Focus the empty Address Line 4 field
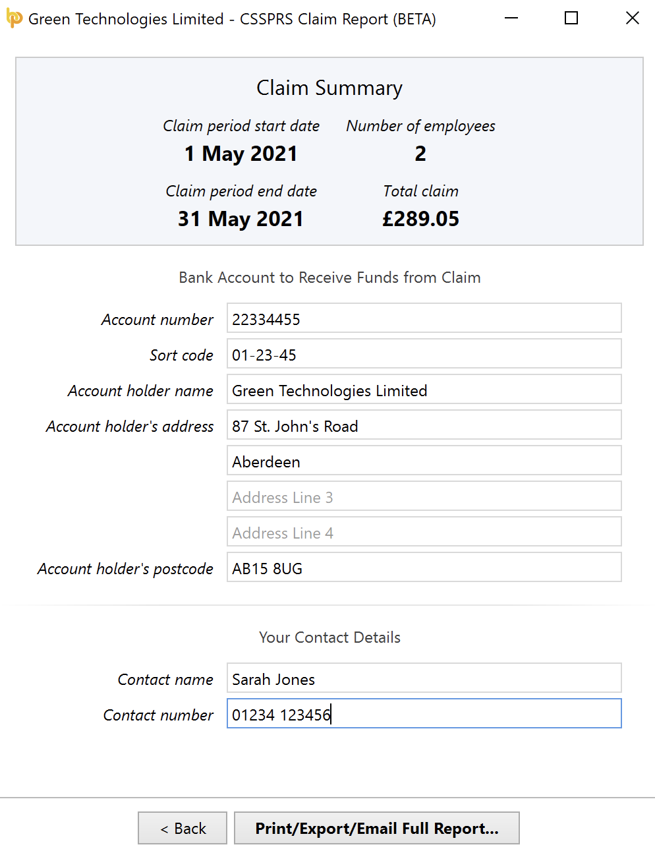This screenshot has width=655, height=853. (424, 532)
